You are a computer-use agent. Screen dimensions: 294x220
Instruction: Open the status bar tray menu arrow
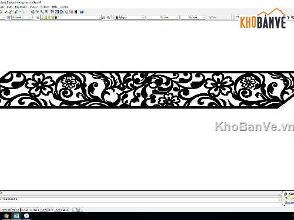[x=82, y=210]
